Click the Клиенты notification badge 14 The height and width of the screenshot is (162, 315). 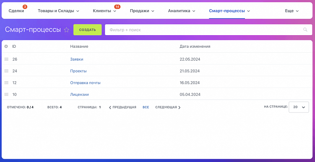[117, 7]
